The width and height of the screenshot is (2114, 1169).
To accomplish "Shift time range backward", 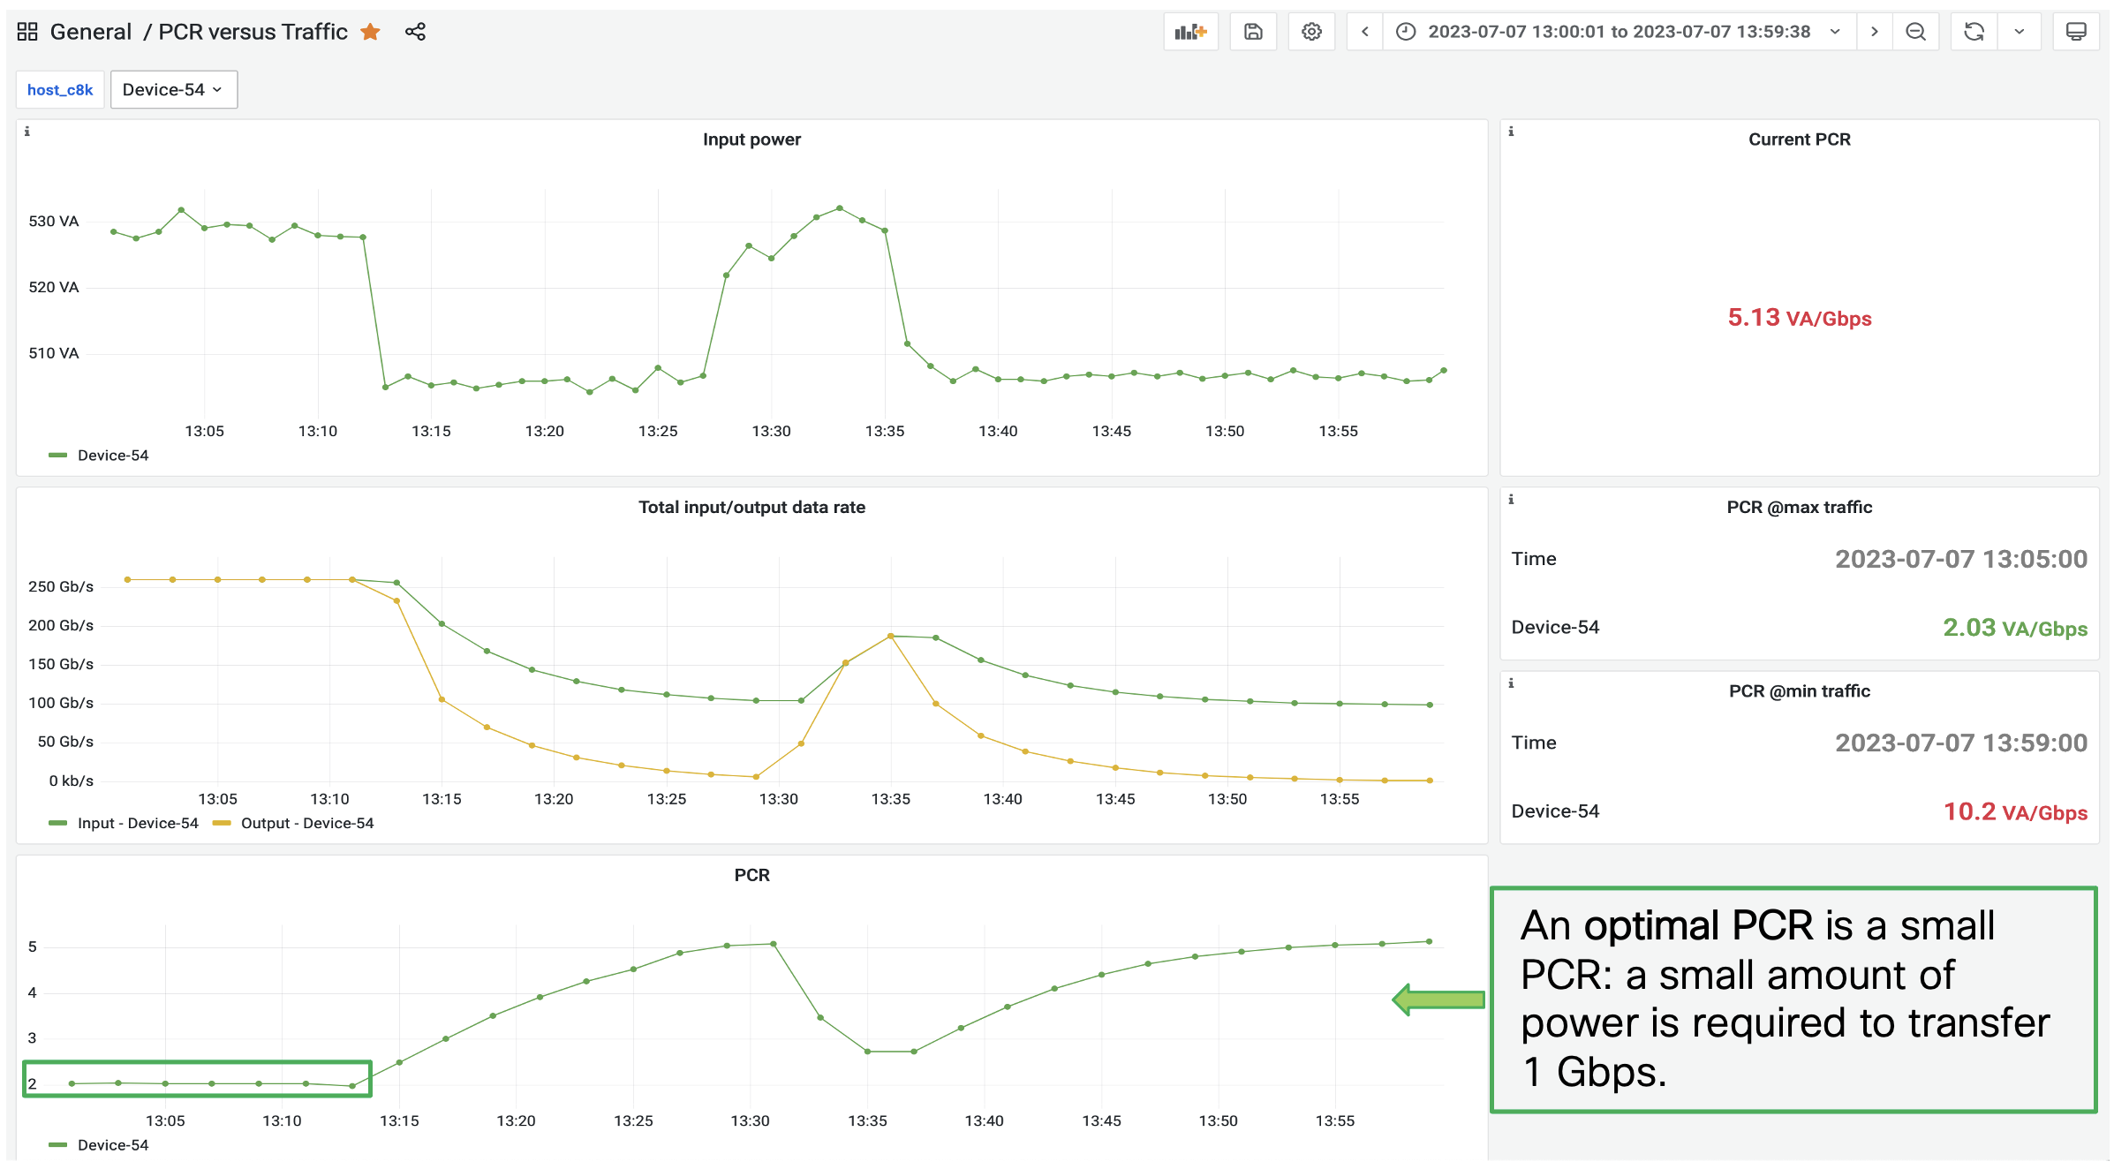I will click(1365, 32).
